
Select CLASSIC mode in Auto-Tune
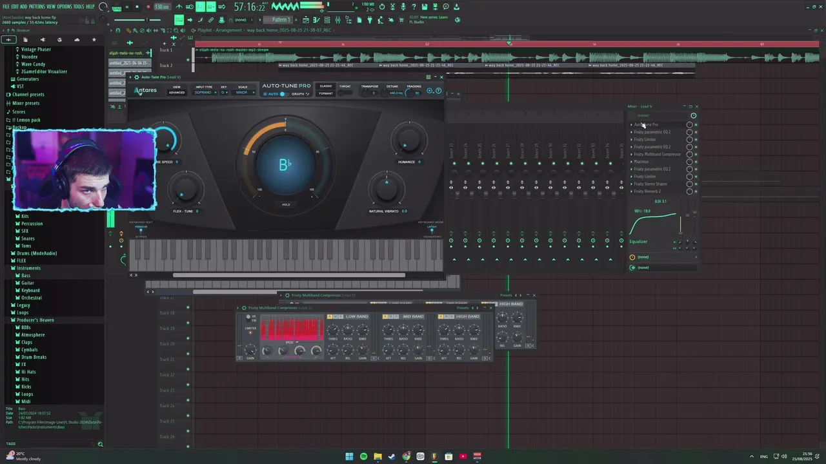point(326,86)
